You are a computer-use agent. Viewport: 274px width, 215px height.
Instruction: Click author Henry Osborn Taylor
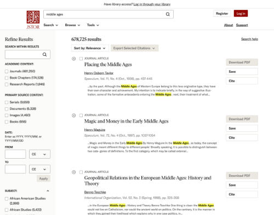(99, 73)
